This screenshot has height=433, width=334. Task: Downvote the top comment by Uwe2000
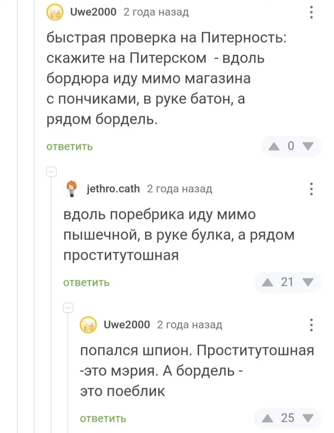pos(308,146)
